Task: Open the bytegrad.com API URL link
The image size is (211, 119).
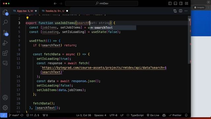Action: (x=104, y=68)
